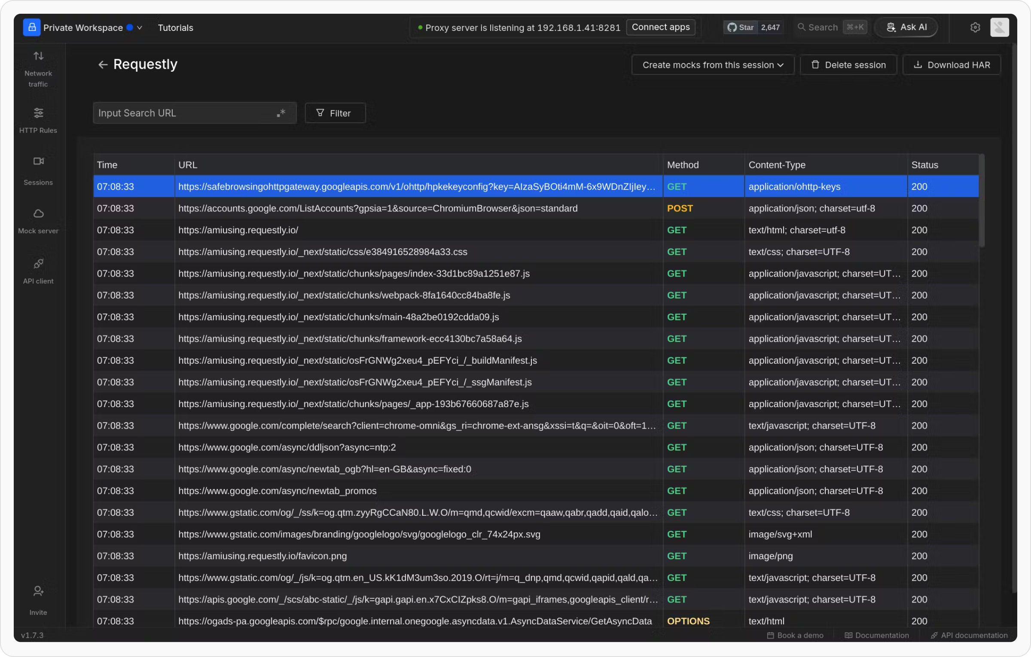
Task: Click the Connect apps button
Action: [660, 27]
